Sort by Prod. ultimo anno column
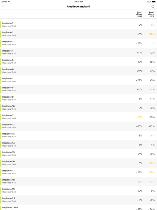Viewport: 157px width, 210px height. [151, 14]
